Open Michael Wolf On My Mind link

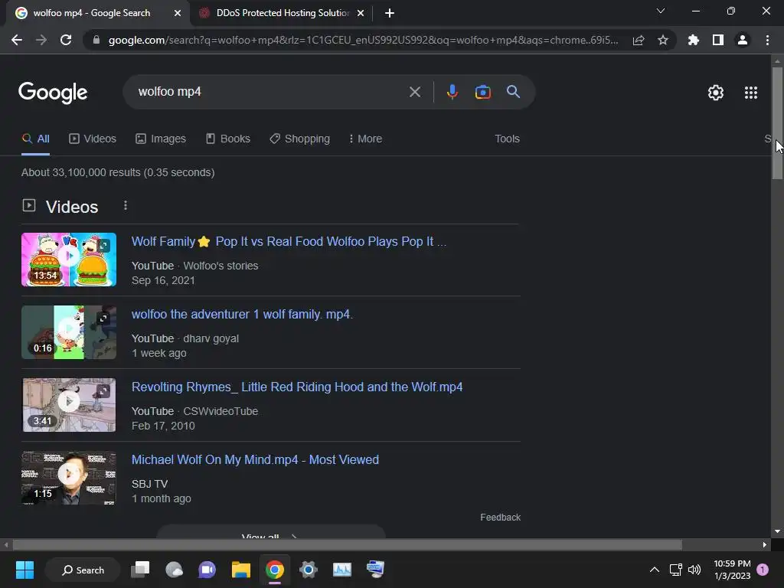point(255,459)
